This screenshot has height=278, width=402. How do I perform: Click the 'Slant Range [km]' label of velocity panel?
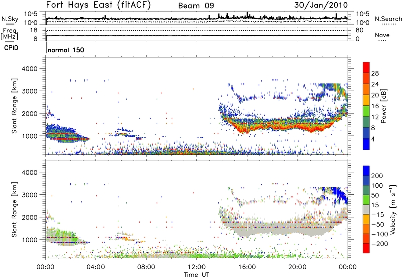click(x=14, y=210)
